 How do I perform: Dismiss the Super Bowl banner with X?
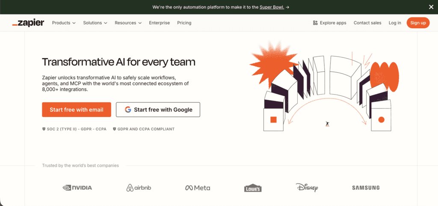[431, 7]
